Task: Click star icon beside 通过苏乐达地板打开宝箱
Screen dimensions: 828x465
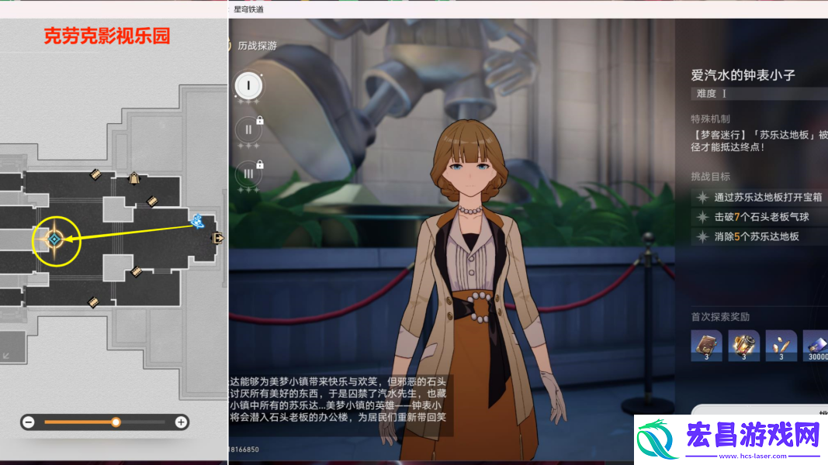Action: coord(702,197)
